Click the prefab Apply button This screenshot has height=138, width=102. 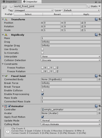point(86,14)
